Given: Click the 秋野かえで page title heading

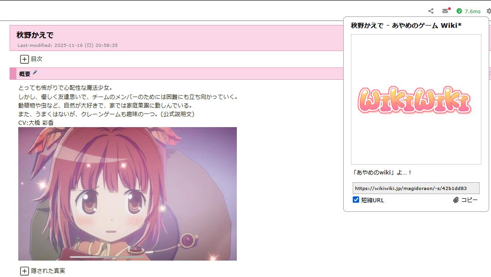Looking at the screenshot, I should pos(35,35).
